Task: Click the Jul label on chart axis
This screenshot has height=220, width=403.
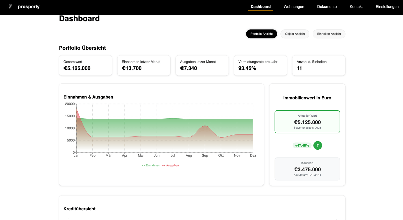Action: point(173,155)
